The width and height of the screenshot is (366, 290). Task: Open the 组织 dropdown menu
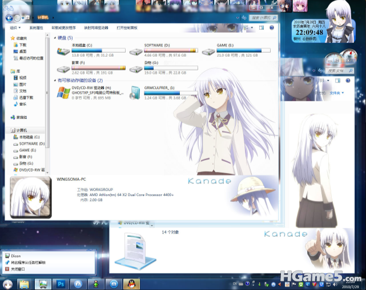14,27
